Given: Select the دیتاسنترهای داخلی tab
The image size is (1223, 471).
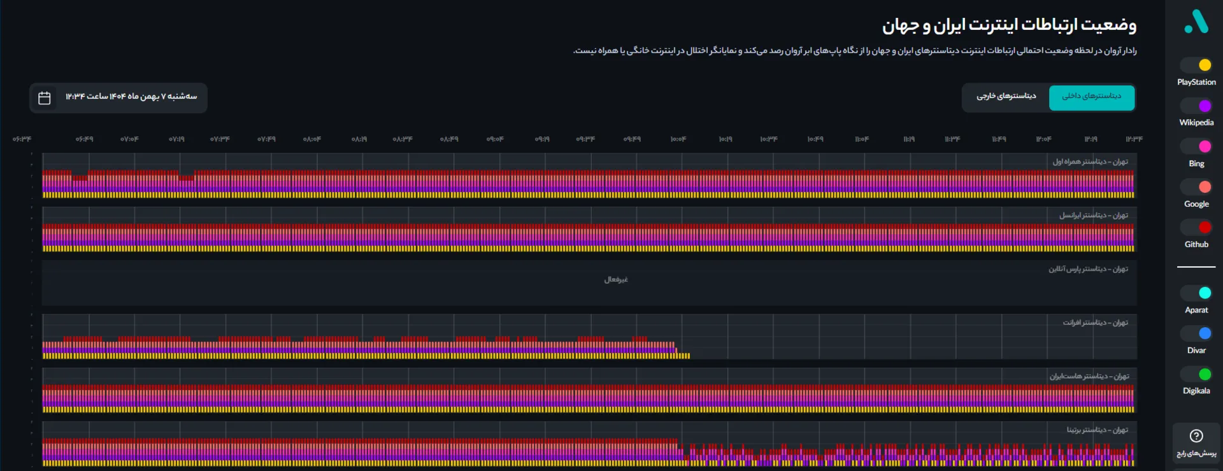Looking at the screenshot, I should [x=1091, y=97].
